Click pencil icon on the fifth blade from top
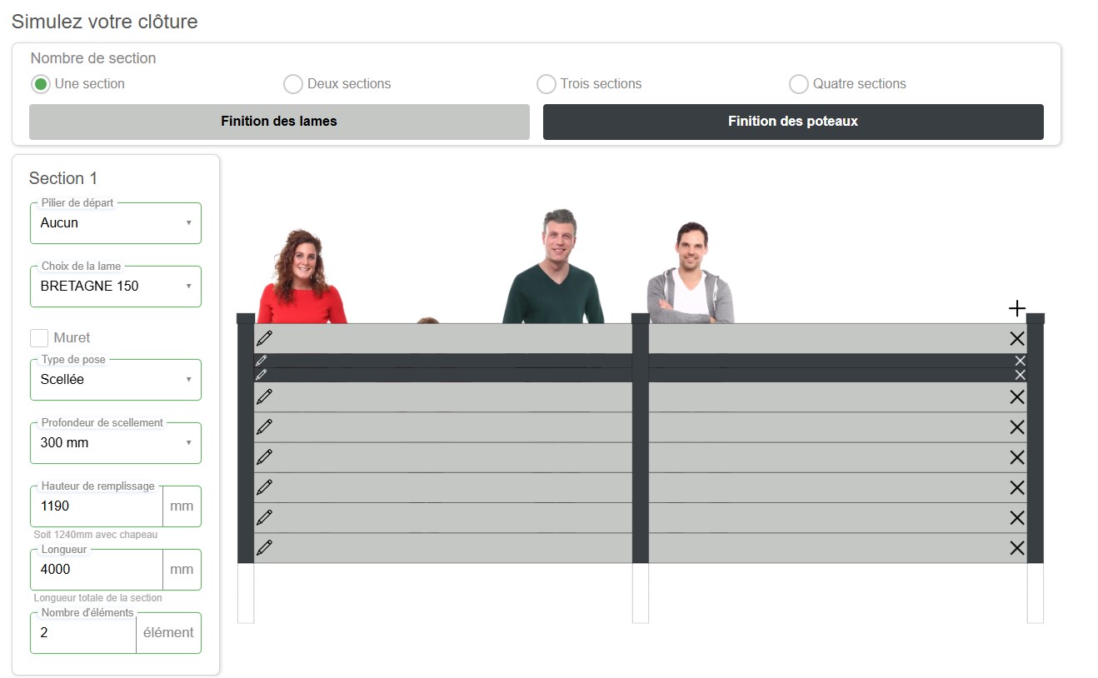 (264, 426)
